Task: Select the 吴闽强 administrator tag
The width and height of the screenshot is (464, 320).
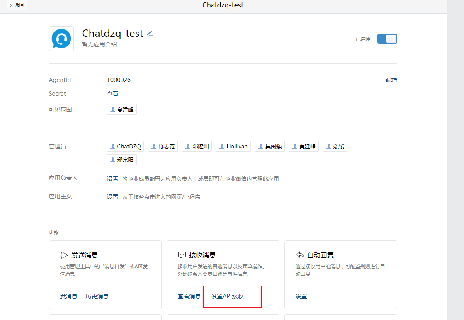Action: point(270,146)
